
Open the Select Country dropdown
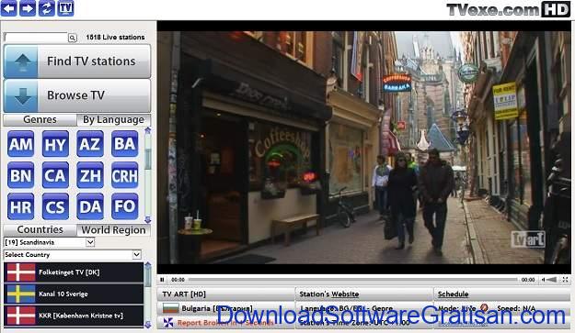tap(136, 254)
